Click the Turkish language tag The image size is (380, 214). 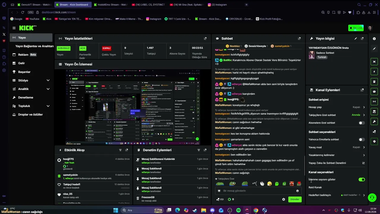[x=322, y=57]
